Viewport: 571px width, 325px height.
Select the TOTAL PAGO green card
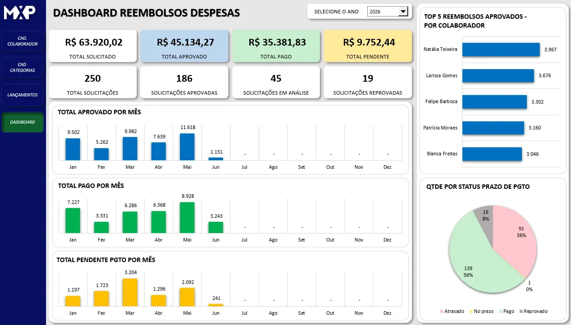(276, 46)
